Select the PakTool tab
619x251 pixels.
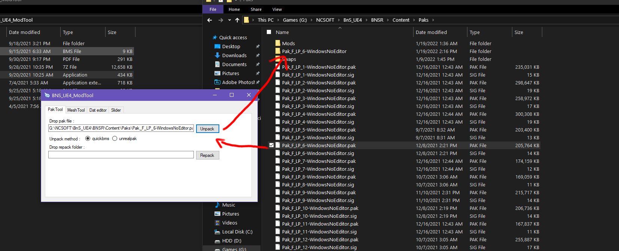(55, 109)
